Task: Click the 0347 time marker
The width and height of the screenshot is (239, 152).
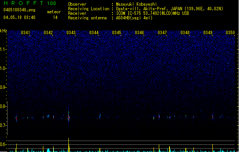Action: tap(162, 33)
